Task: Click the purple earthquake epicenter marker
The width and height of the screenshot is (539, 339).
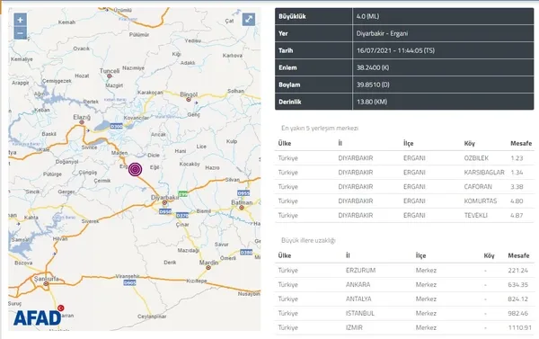Action: pyautogui.click(x=135, y=169)
